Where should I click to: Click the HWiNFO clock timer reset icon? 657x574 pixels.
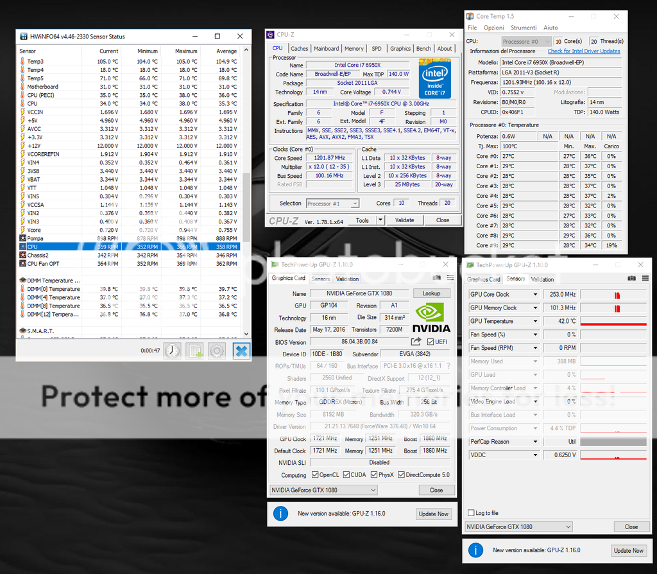click(x=172, y=351)
